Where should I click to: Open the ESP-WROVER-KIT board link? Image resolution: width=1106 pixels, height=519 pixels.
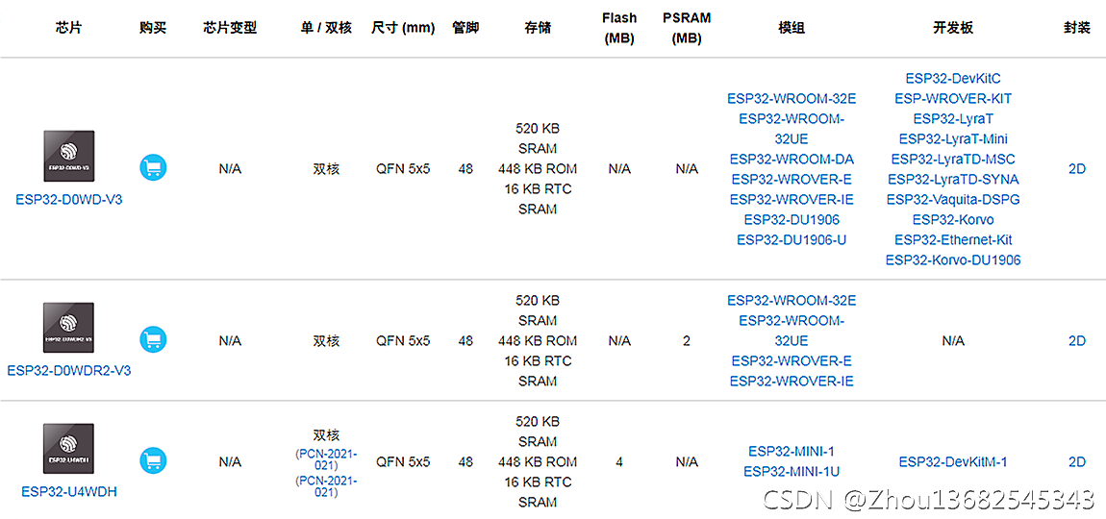click(x=953, y=98)
